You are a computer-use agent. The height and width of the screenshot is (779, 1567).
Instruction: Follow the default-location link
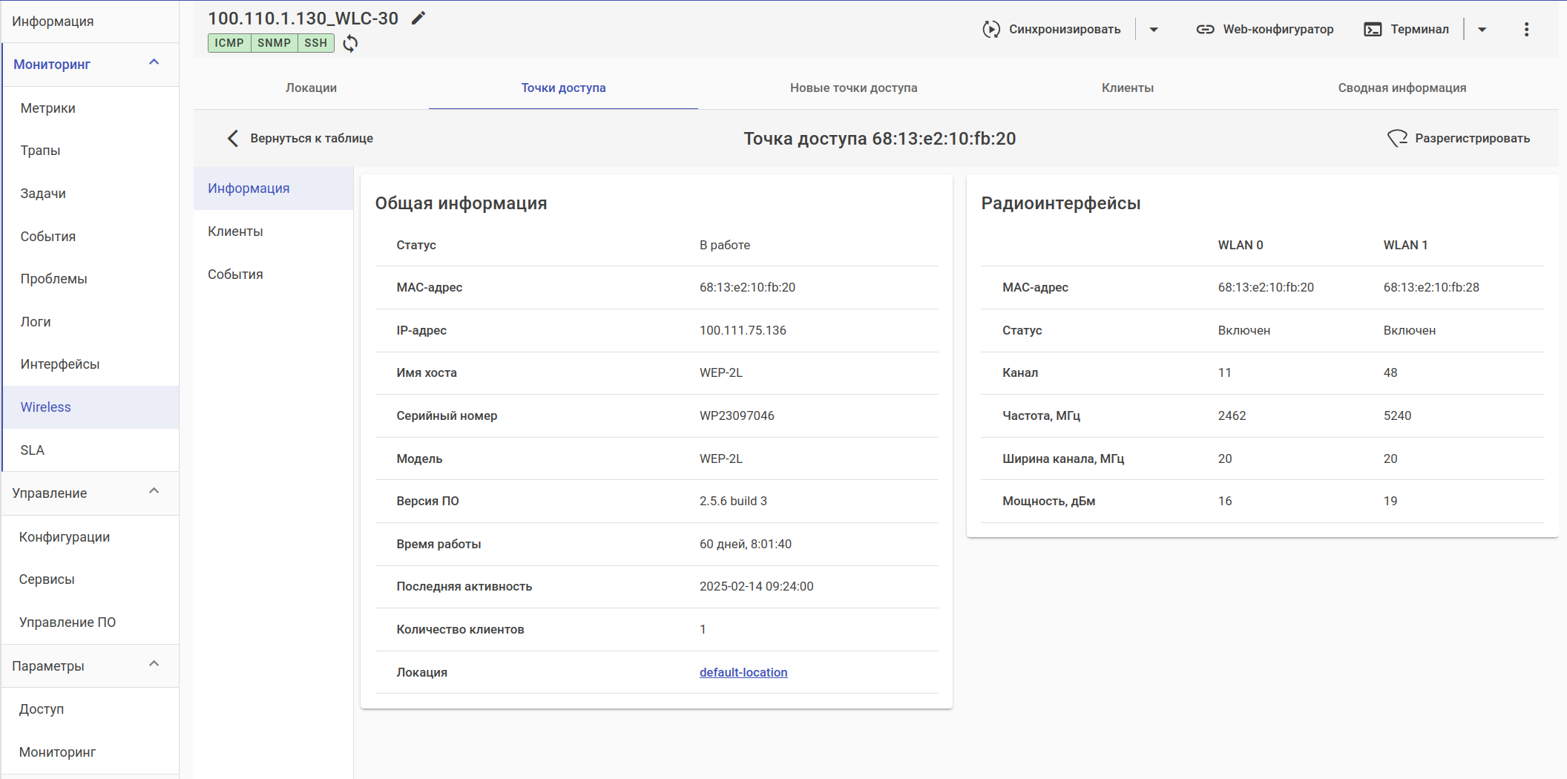tap(743, 672)
